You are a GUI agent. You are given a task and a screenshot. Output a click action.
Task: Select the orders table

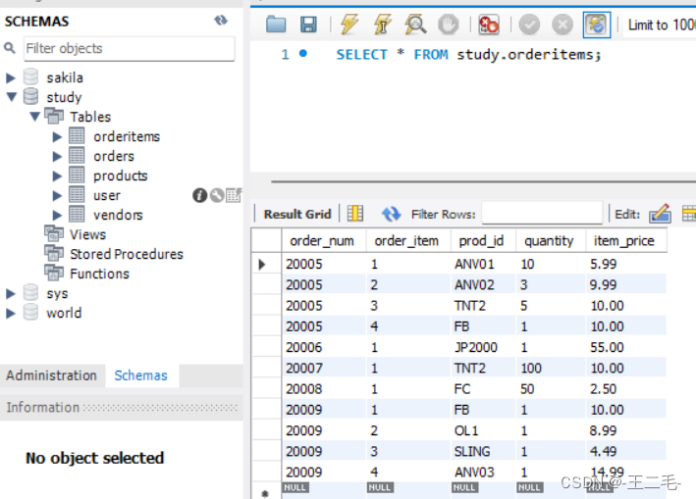pos(114,156)
